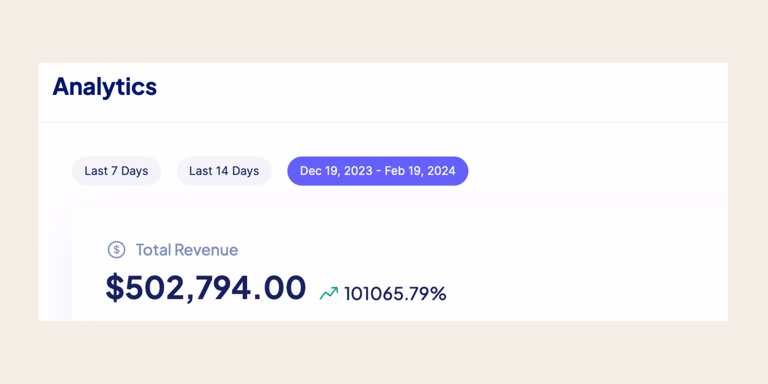Click the dash separator in the date range pill

pos(379,171)
